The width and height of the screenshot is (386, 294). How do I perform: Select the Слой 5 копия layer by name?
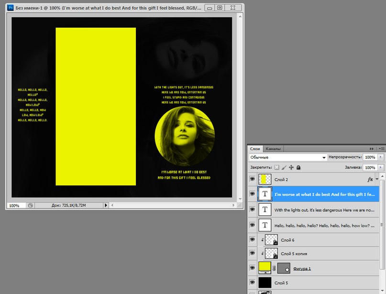pos(294,254)
